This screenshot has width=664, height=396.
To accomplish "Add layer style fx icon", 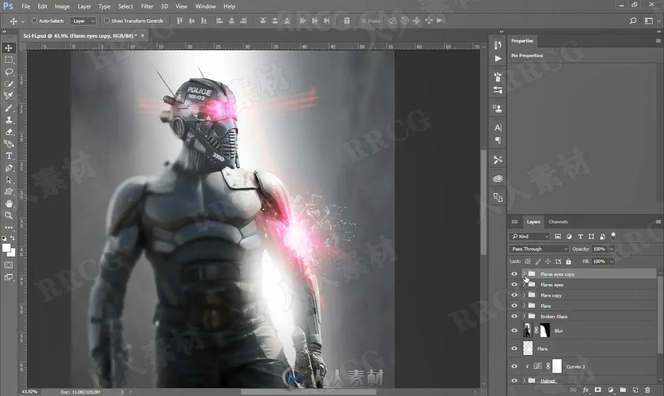I will tap(586, 390).
